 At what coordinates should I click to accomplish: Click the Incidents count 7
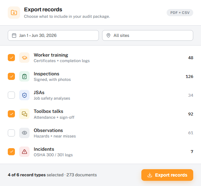coord(192,152)
